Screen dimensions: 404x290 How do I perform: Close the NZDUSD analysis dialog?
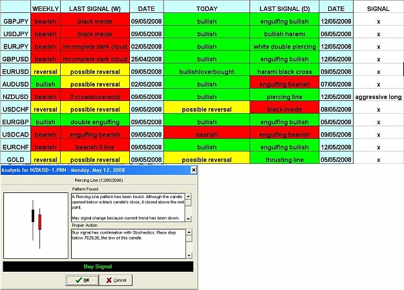193,170
